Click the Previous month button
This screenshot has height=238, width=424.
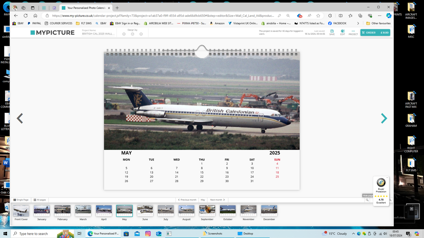[187, 200]
